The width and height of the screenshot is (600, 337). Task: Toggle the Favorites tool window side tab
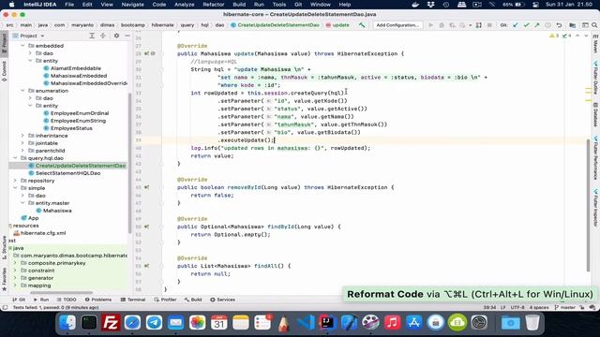coord(4,279)
